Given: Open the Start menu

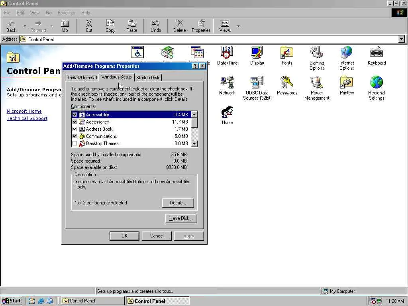Looking at the screenshot, I should (12, 301).
